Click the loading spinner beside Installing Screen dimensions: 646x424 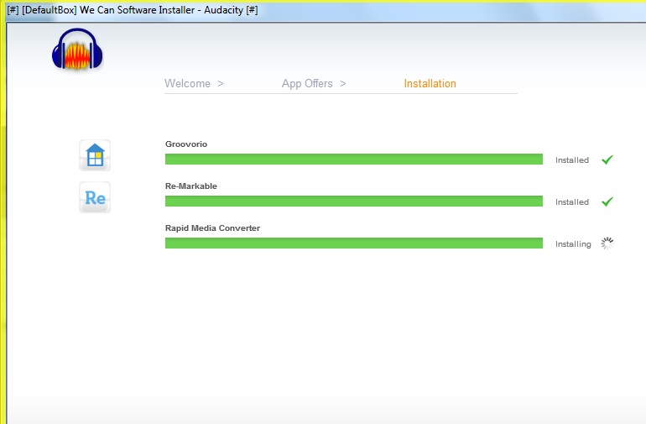(607, 243)
